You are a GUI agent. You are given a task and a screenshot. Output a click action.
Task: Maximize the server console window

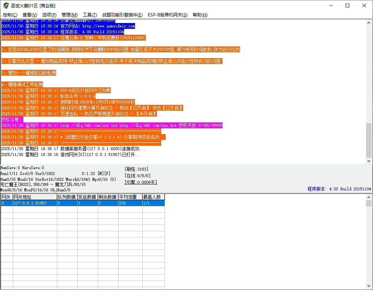[x=347, y=5]
